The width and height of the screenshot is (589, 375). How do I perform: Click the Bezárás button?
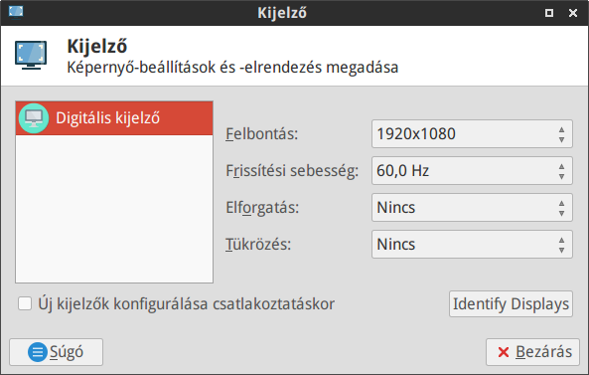pyautogui.click(x=532, y=352)
